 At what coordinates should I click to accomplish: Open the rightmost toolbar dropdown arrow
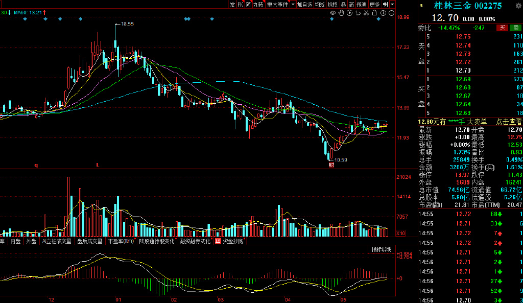tap(392, 4)
